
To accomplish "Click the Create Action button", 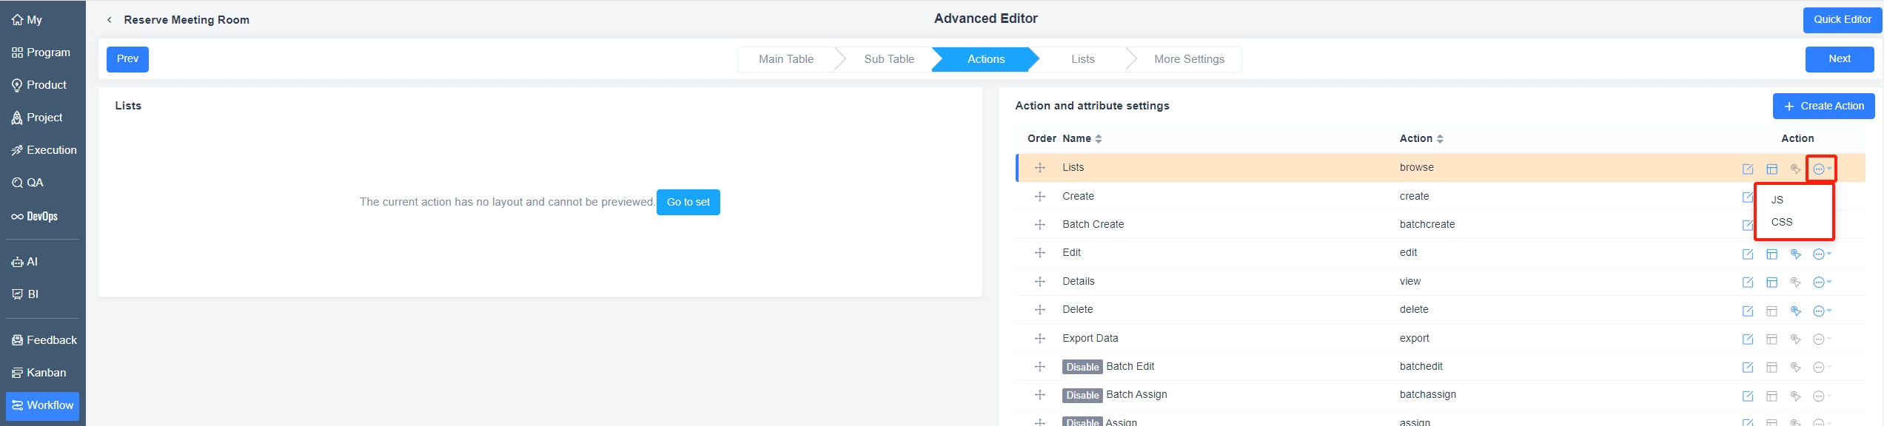I will click(1823, 106).
